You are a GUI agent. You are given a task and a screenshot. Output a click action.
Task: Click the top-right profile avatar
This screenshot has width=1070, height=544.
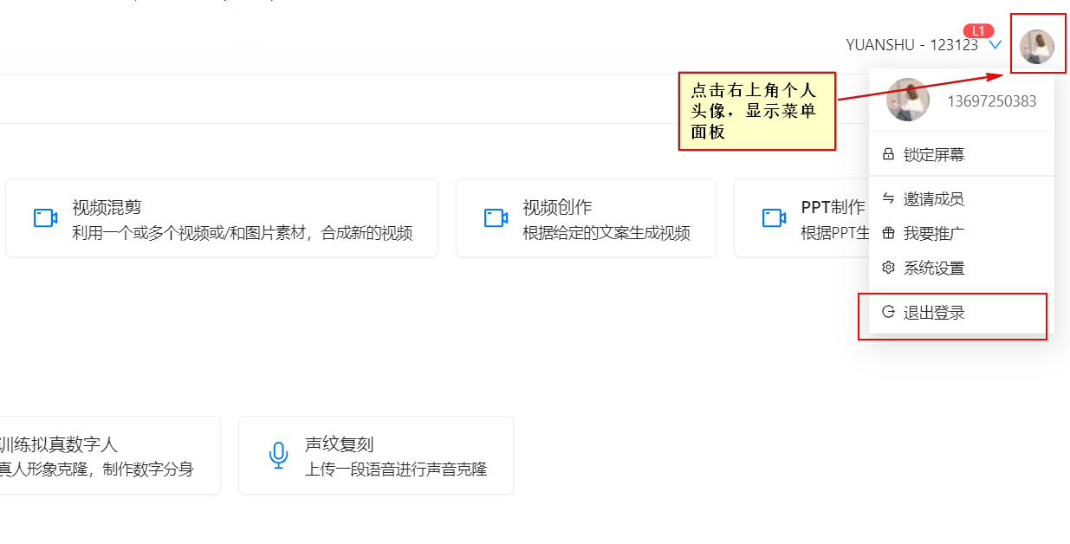1037,43
